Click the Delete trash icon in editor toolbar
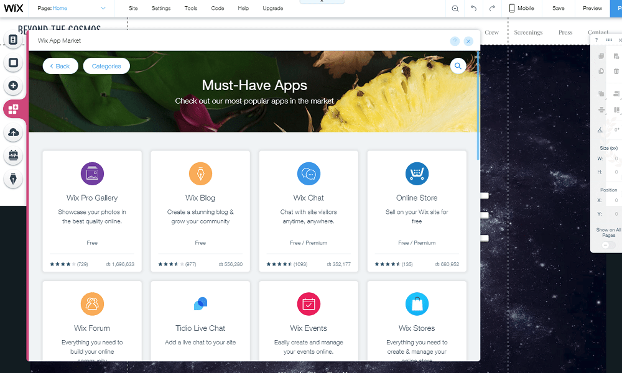The height and width of the screenshot is (373, 622). point(616,71)
